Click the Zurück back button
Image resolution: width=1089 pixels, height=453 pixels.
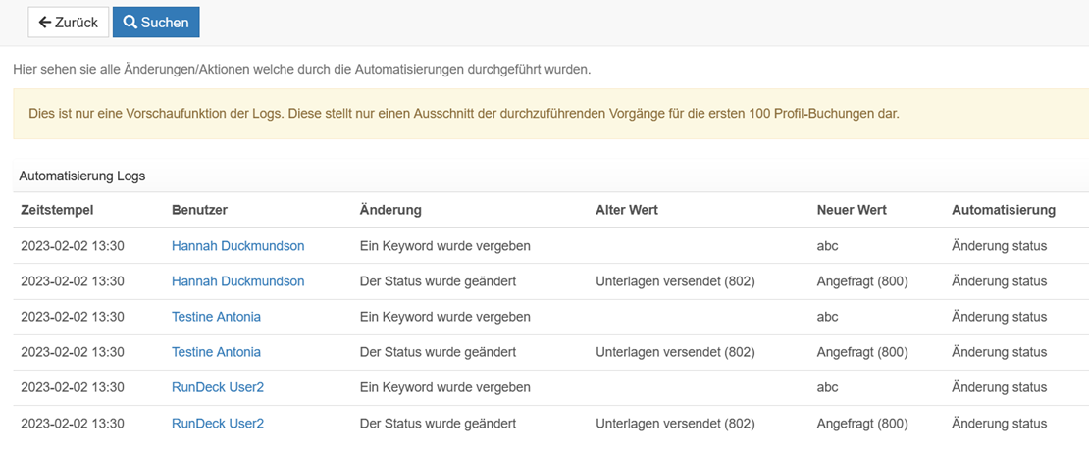coord(68,23)
